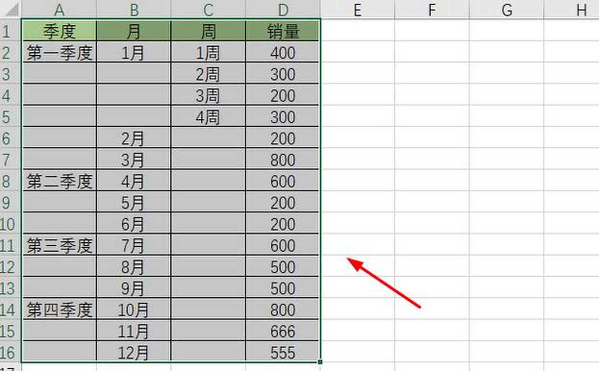
Task: Click the cell containing 1周
Action: [209, 53]
